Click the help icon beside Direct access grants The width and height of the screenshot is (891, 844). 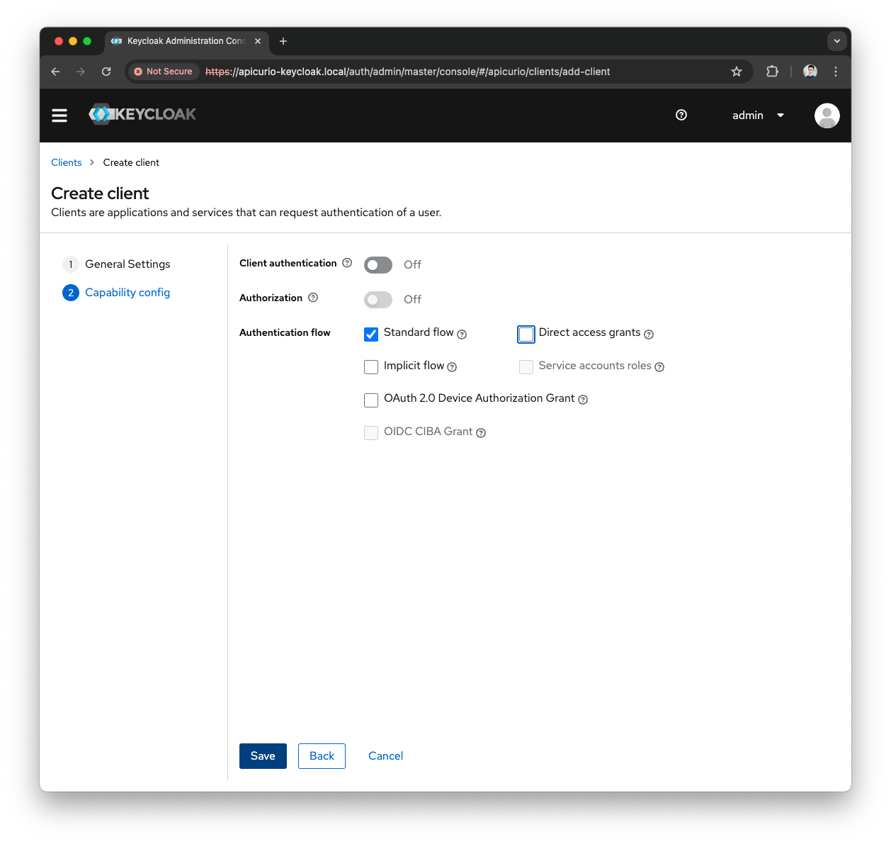[x=649, y=334]
